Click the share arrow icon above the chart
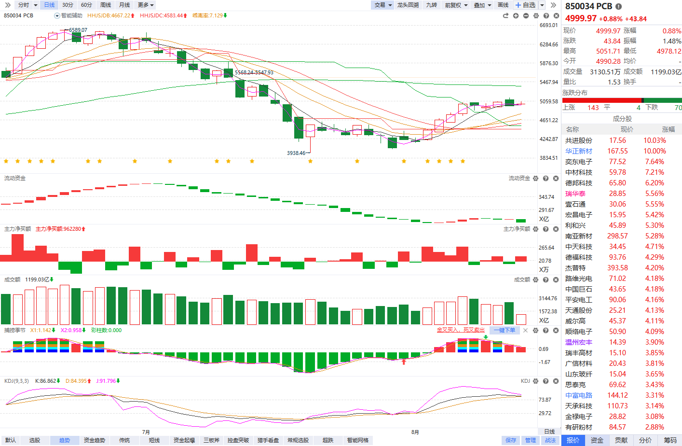This screenshot has width=682, height=446. point(505,16)
